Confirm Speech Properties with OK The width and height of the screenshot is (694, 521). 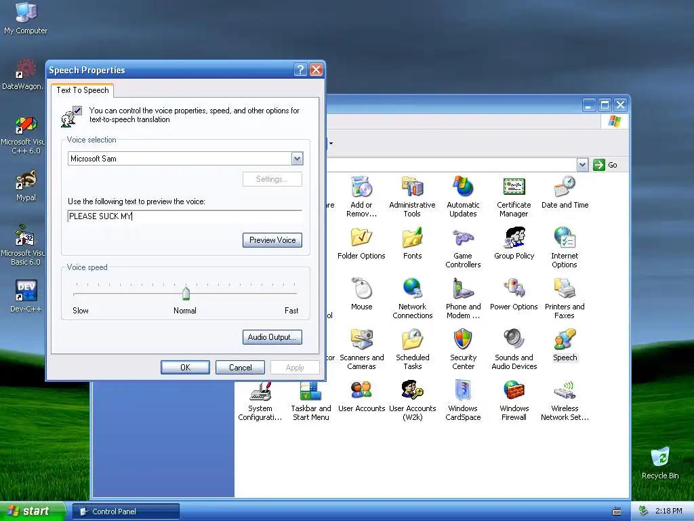(185, 367)
